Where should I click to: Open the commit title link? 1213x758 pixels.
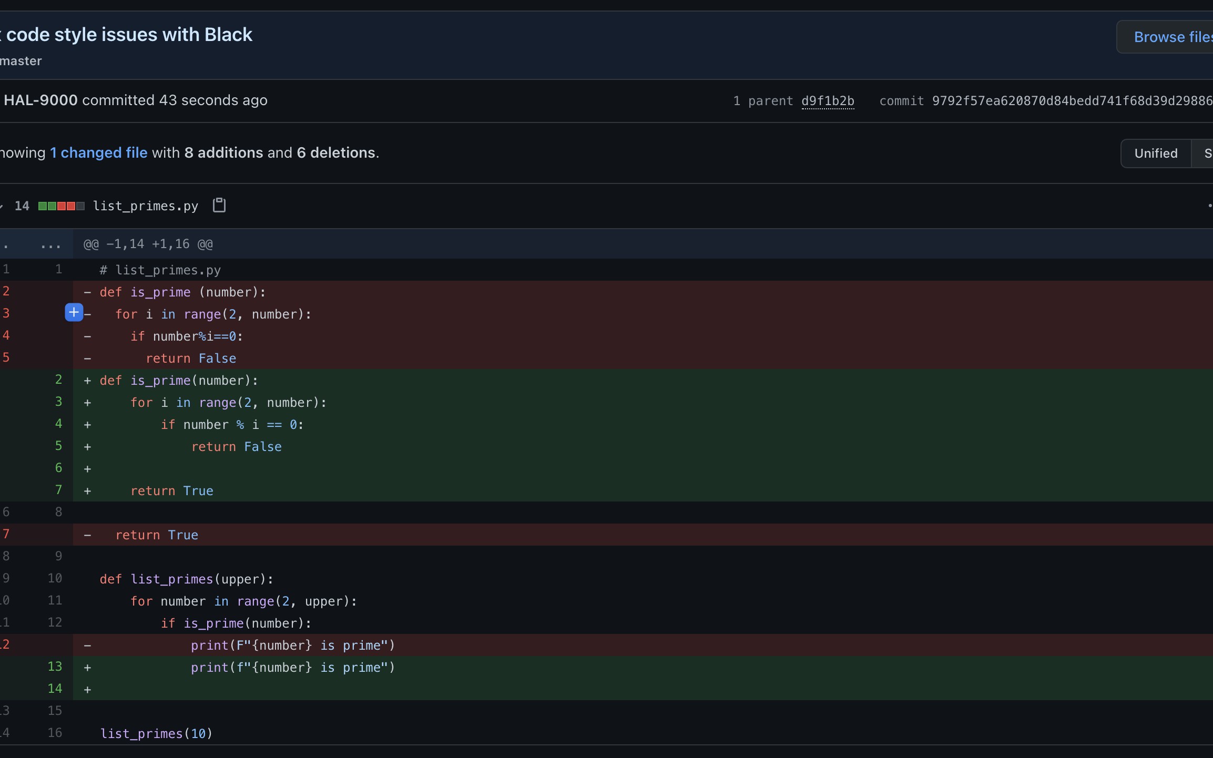pyautogui.click(x=126, y=34)
